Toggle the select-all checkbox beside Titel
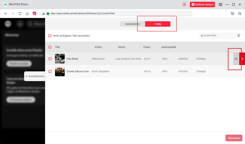Viewport: 245px width, 144px height. click(x=50, y=47)
